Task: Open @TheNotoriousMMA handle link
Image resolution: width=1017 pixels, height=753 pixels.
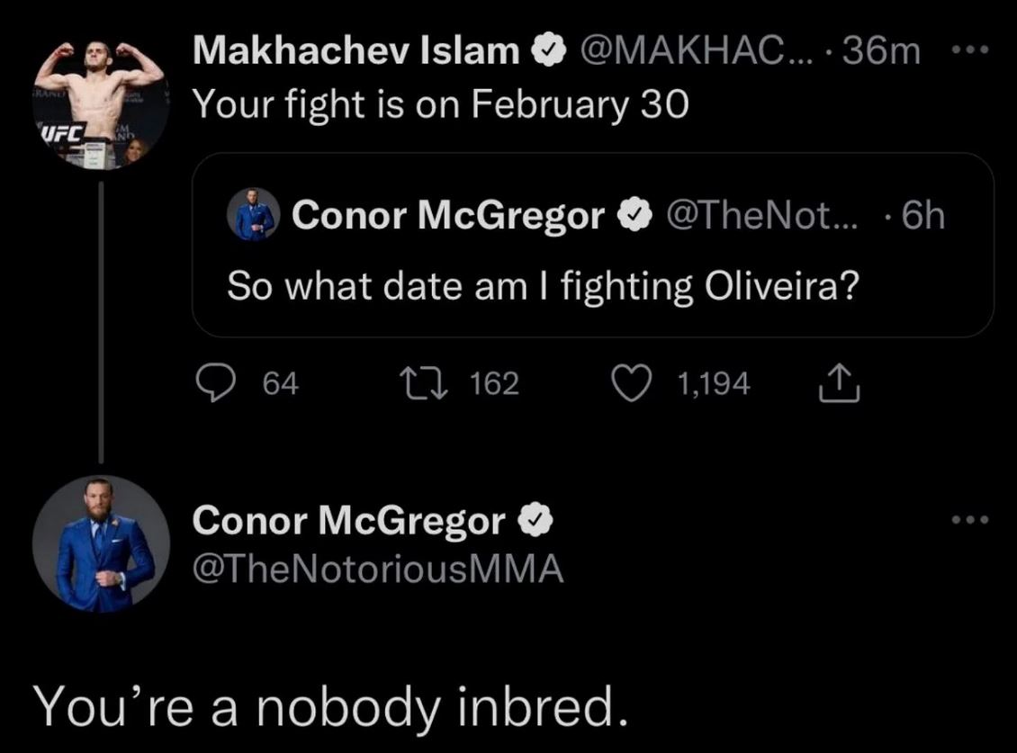Action: point(378,569)
